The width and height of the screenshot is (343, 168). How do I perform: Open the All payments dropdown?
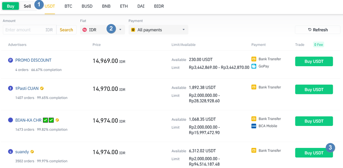158,30
